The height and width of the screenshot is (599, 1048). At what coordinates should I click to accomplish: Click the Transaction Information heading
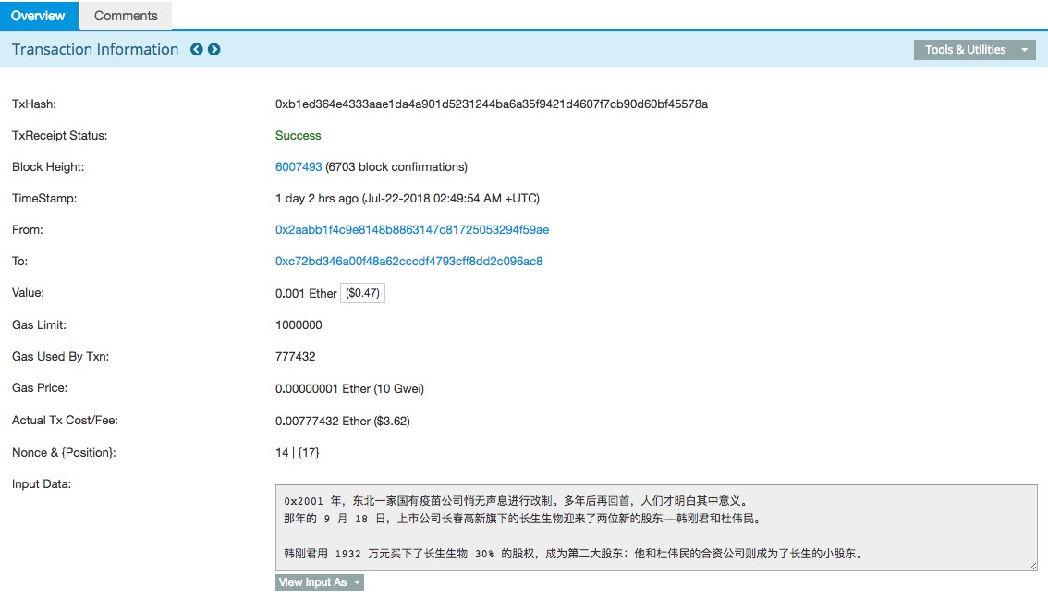coord(95,50)
